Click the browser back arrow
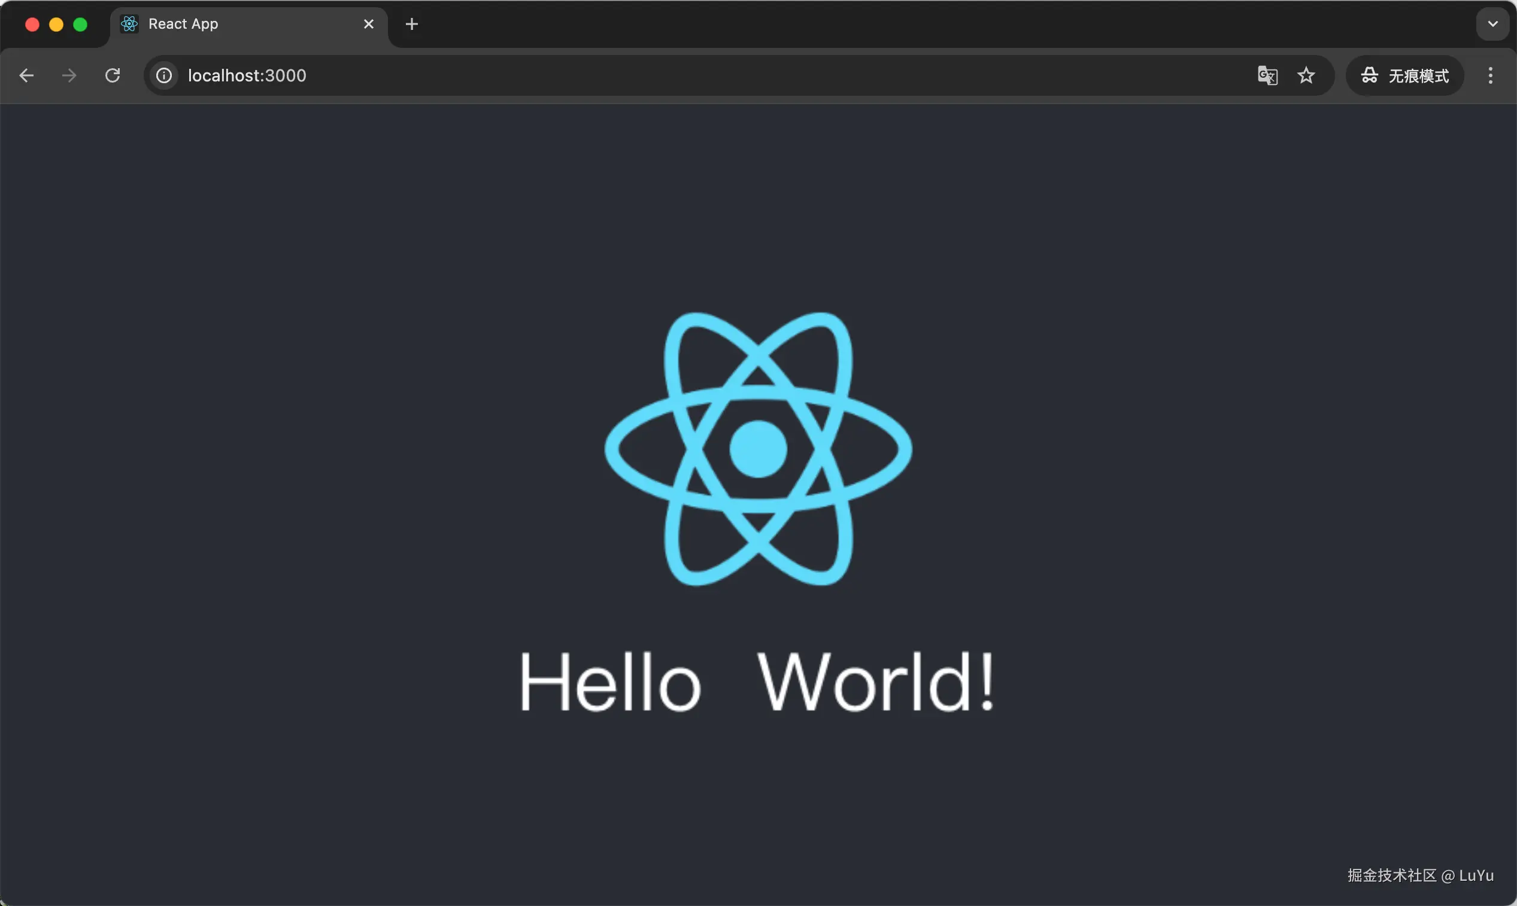1517x906 pixels. 26,75
